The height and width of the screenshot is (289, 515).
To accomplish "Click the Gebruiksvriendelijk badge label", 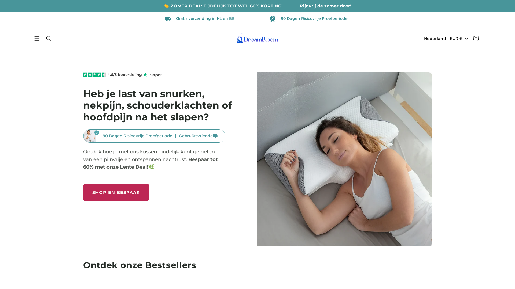I will (199, 136).
